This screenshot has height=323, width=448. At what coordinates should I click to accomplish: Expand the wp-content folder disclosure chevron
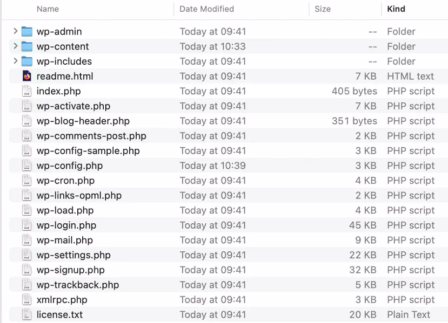pos(16,46)
